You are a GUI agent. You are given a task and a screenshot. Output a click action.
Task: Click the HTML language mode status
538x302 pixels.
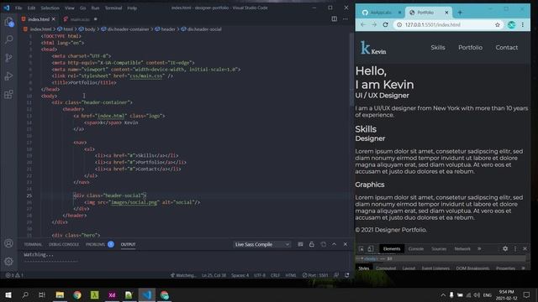tap(291, 275)
